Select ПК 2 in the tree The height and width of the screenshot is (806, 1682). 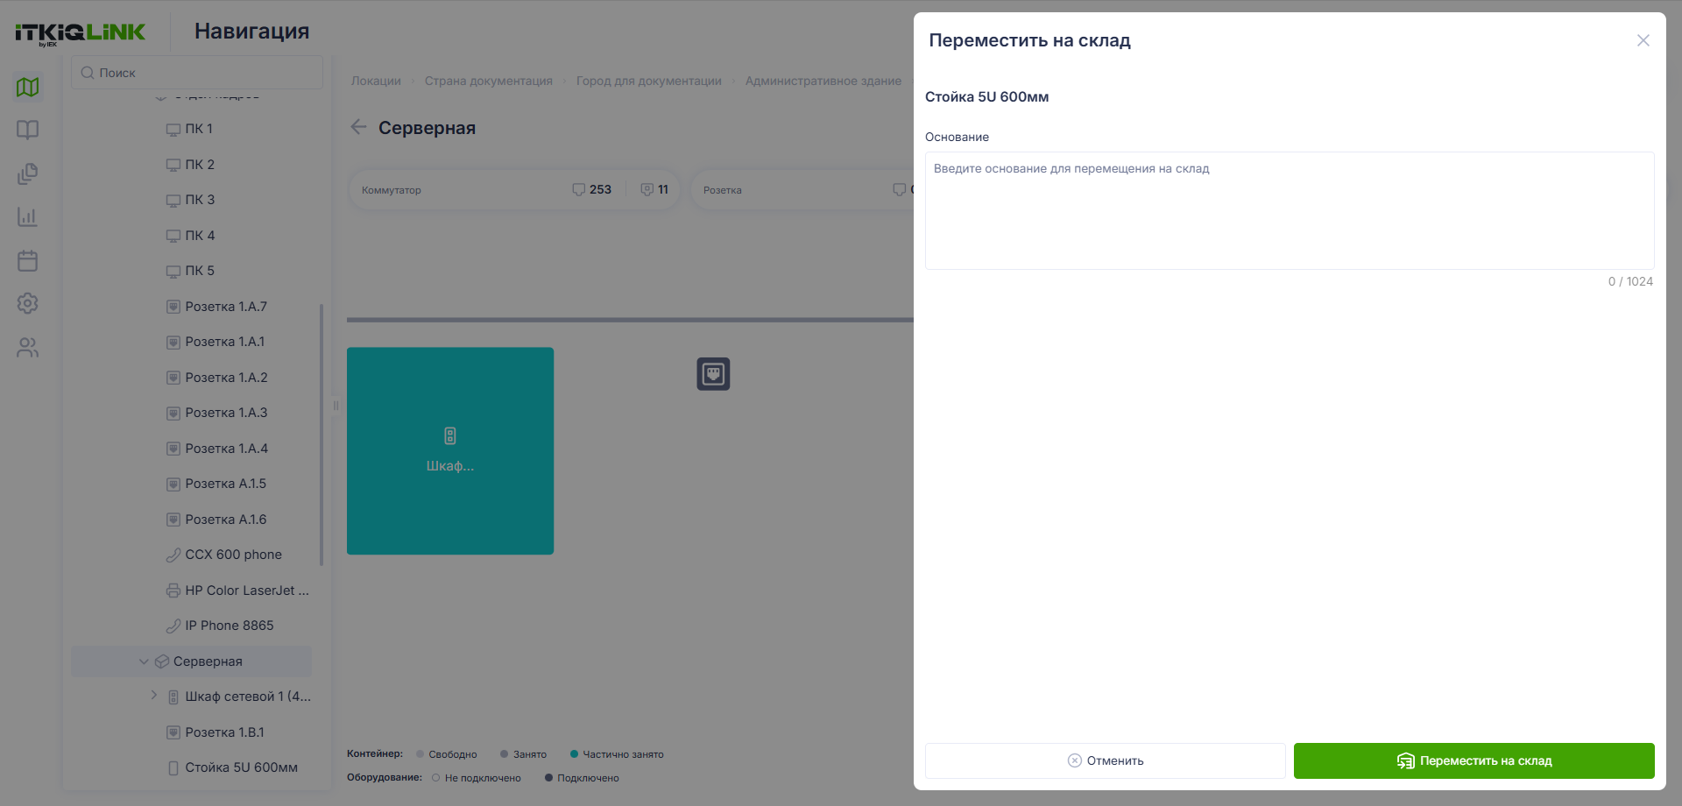tap(200, 165)
